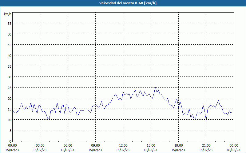Click the 10 value on the y-axis

tap(10, 120)
